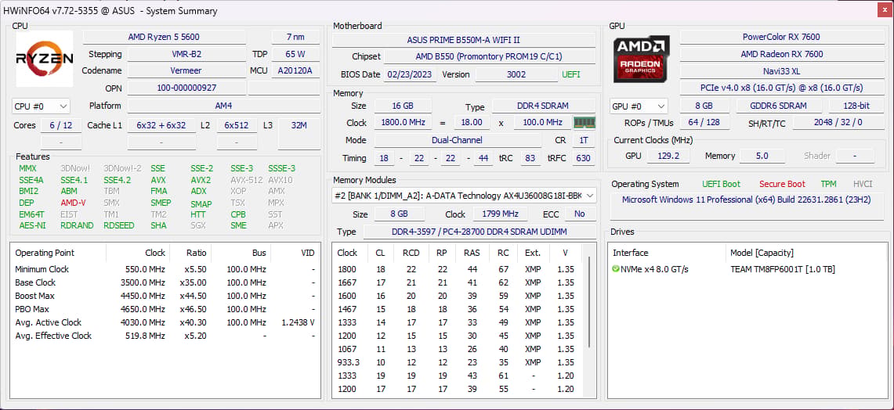Click the SSSE-3 feature label
Screen dimensions: 894x410
pos(281,168)
